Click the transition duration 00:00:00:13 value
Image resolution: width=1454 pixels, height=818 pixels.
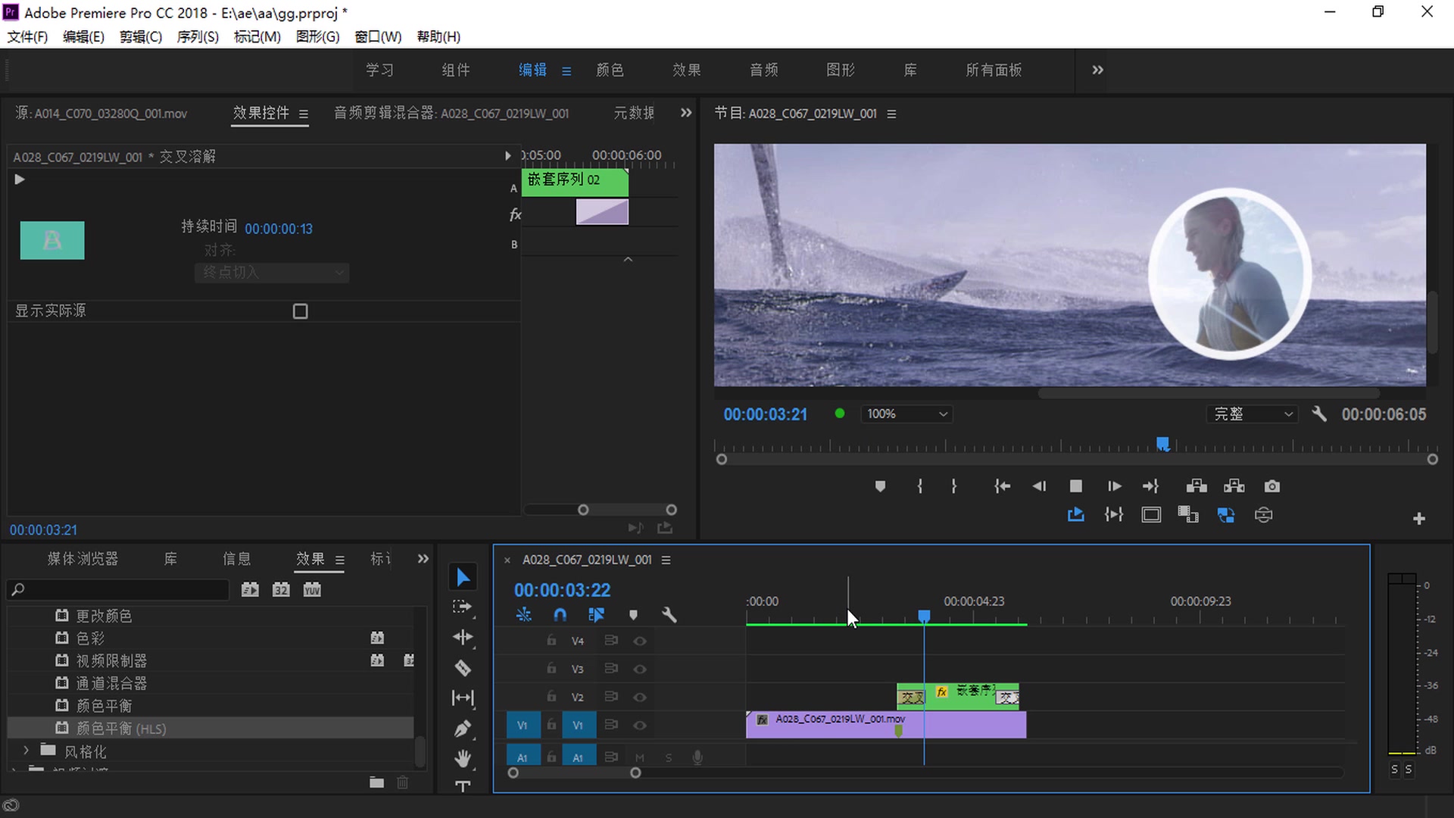278,229
